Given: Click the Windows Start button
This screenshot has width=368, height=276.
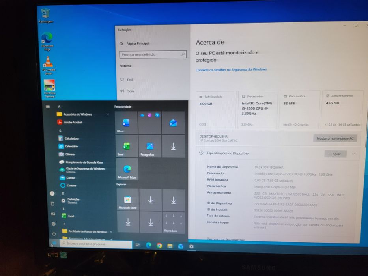Looking at the screenshot, I should pyautogui.click(x=54, y=243).
